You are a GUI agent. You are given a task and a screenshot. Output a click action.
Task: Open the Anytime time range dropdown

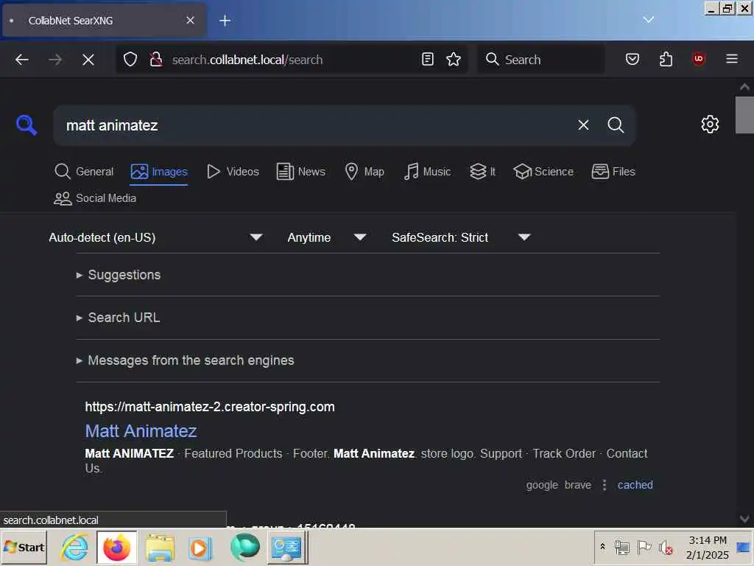click(x=326, y=237)
